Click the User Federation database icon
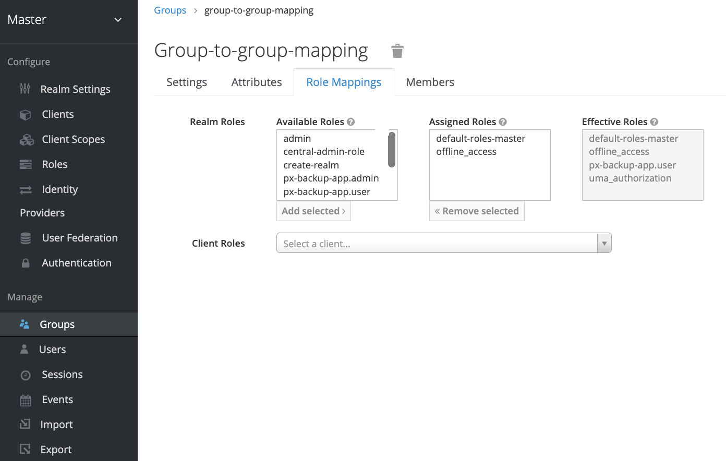Image resolution: width=726 pixels, height=461 pixels. click(26, 238)
